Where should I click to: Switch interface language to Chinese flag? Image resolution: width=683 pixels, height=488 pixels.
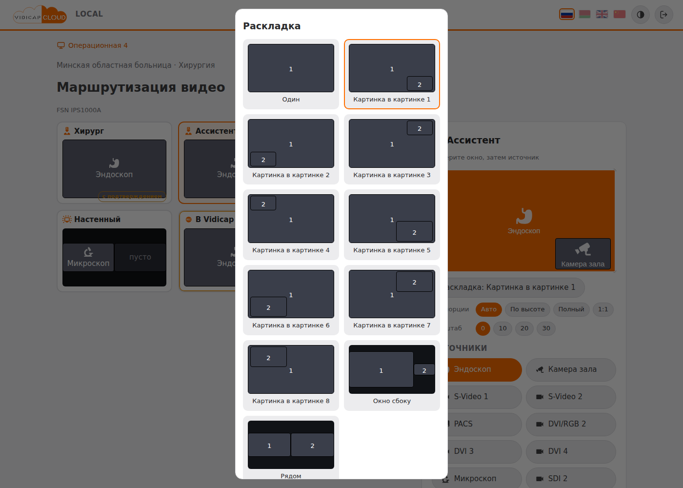(620, 14)
